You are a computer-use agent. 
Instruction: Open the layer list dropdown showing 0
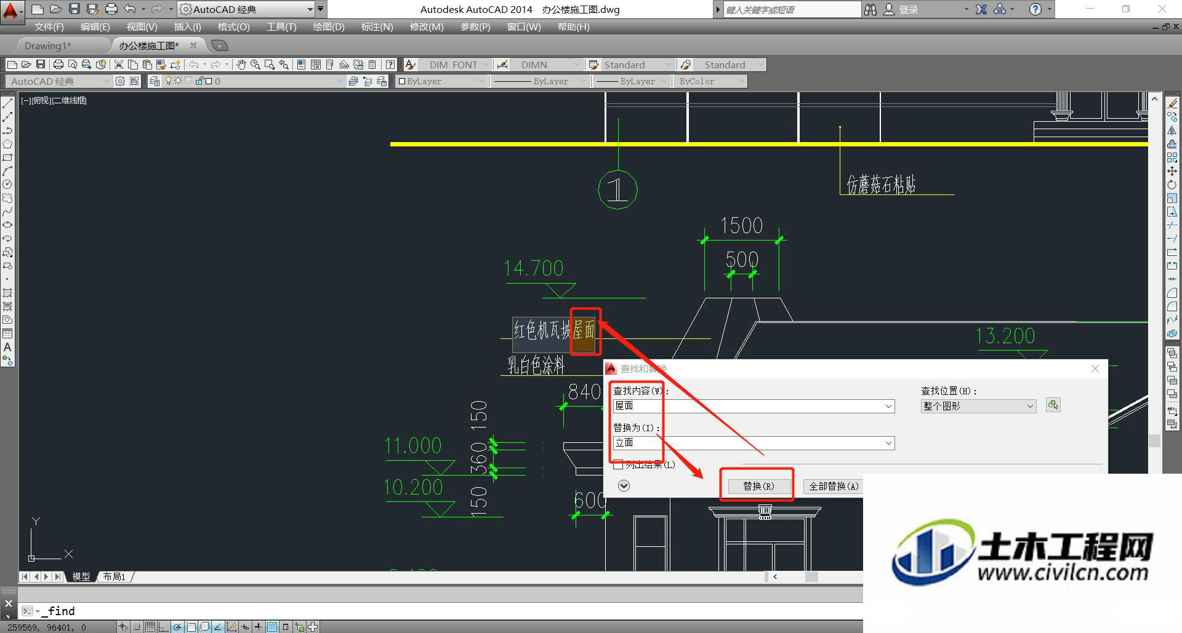tap(253, 81)
